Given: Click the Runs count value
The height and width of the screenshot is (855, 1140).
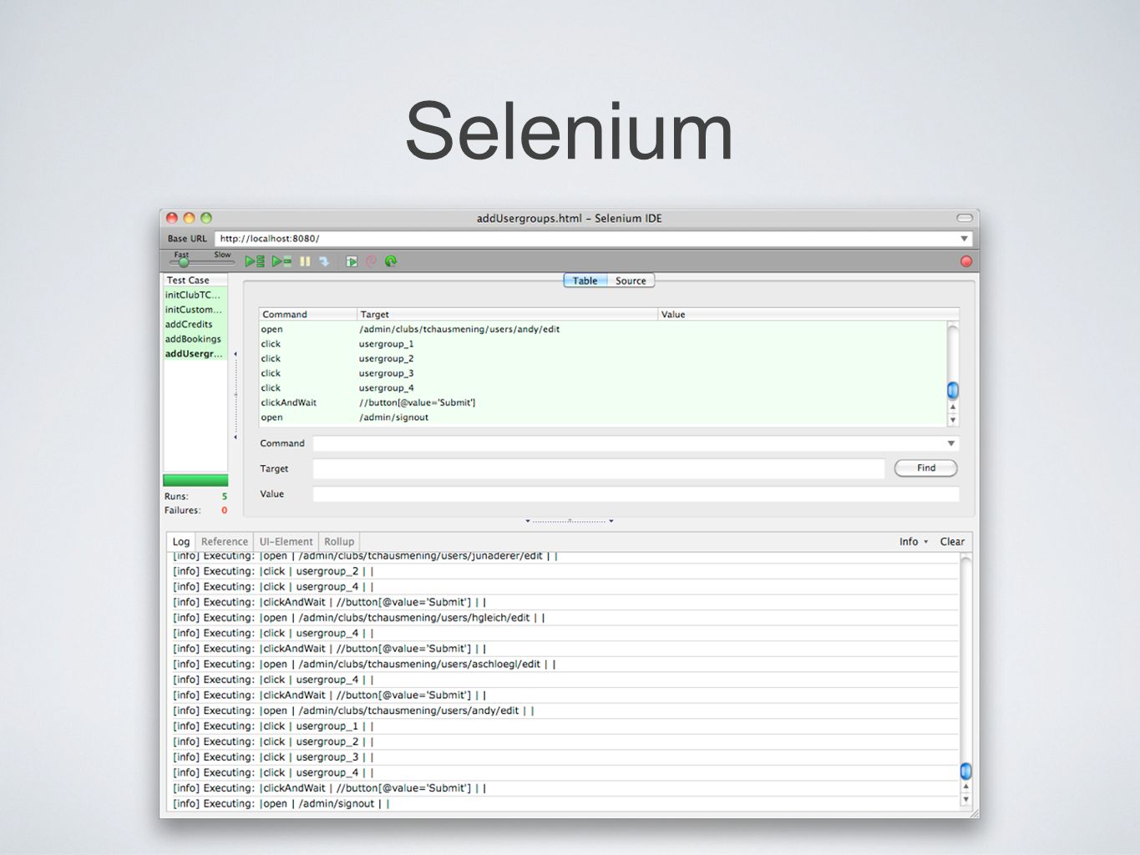Looking at the screenshot, I should pos(224,496).
